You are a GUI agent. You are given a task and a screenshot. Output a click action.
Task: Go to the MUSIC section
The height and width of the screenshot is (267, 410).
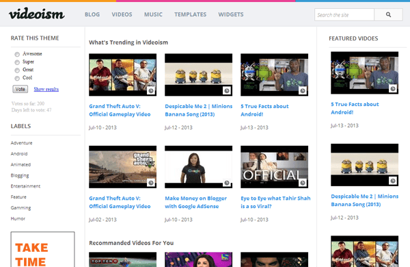153,14
